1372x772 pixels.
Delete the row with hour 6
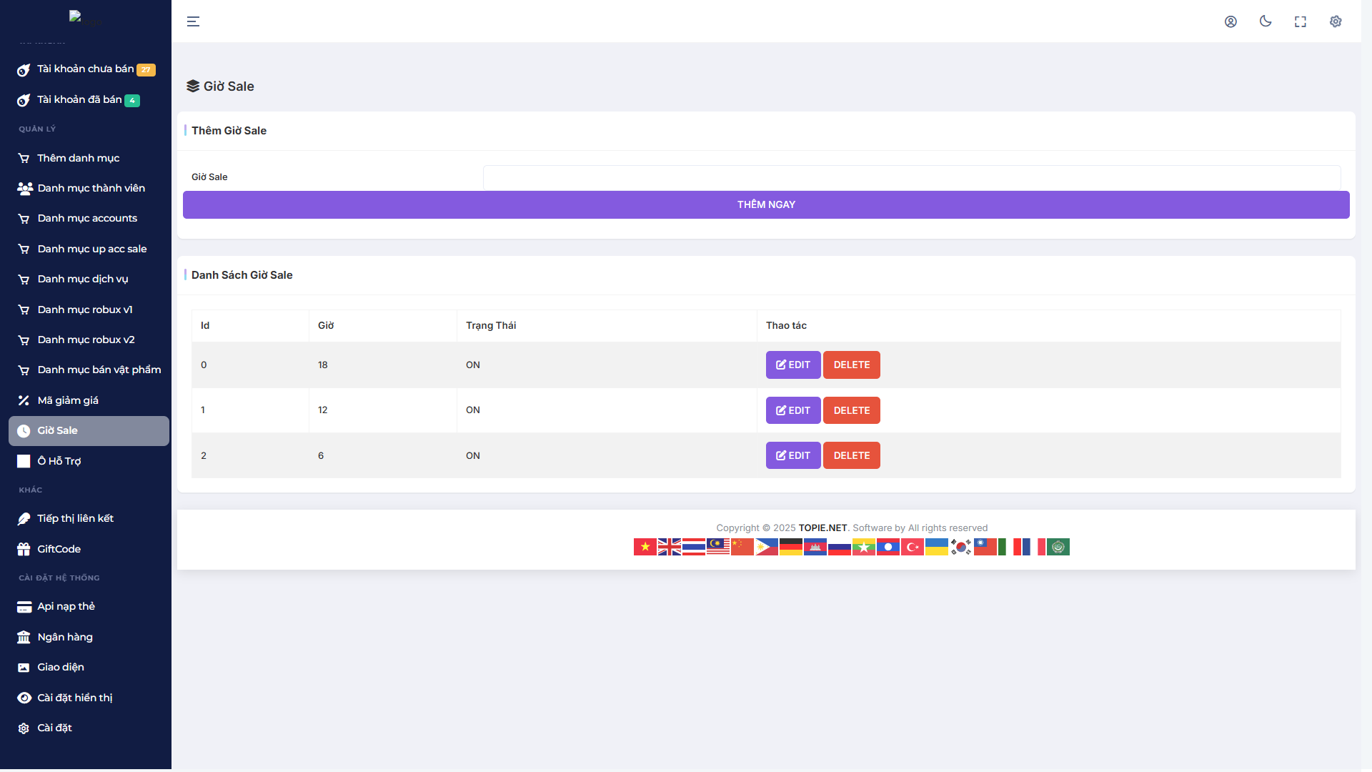851,455
